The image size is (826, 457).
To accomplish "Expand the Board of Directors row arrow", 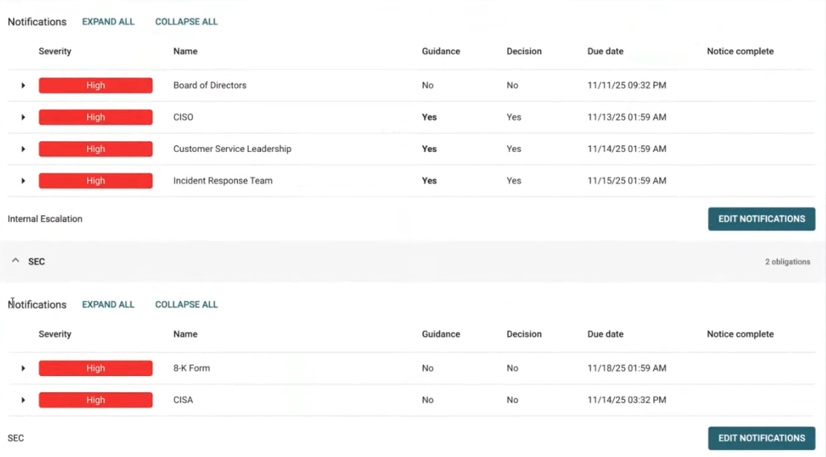I will (x=23, y=86).
